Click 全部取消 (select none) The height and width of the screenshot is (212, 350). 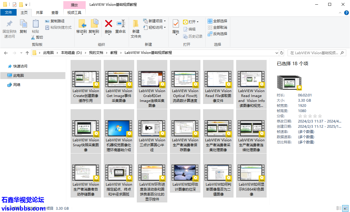click(218, 28)
